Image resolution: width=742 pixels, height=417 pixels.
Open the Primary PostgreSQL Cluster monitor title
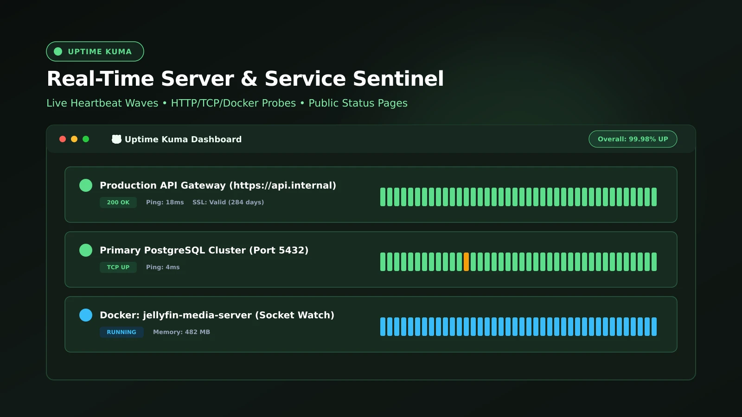204,250
